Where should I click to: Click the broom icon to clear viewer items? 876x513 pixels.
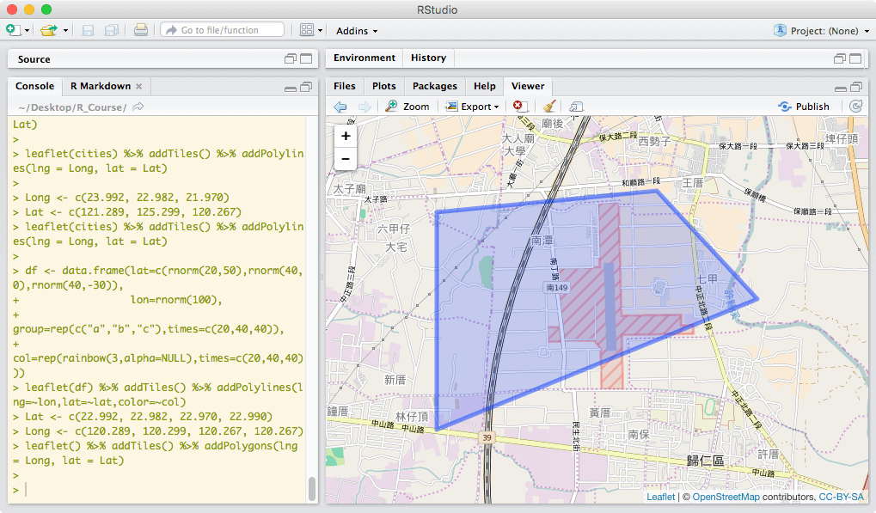point(549,107)
